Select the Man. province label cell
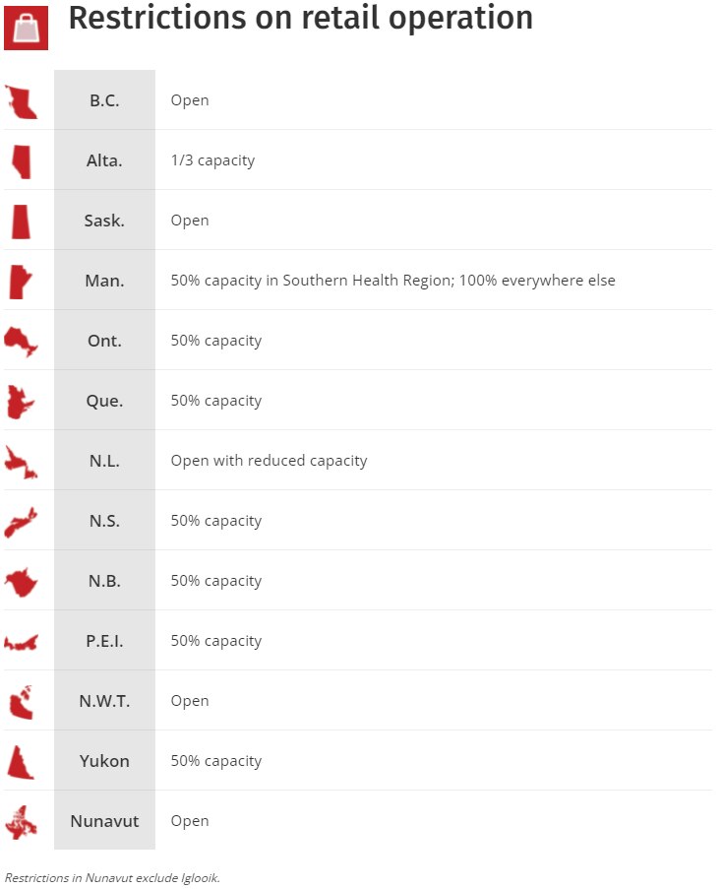 104,281
